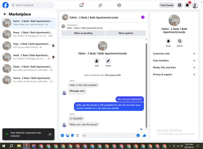Open the Friends icon in top navigation
The width and height of the screenshot is (203, 149).
click(100, 5)
